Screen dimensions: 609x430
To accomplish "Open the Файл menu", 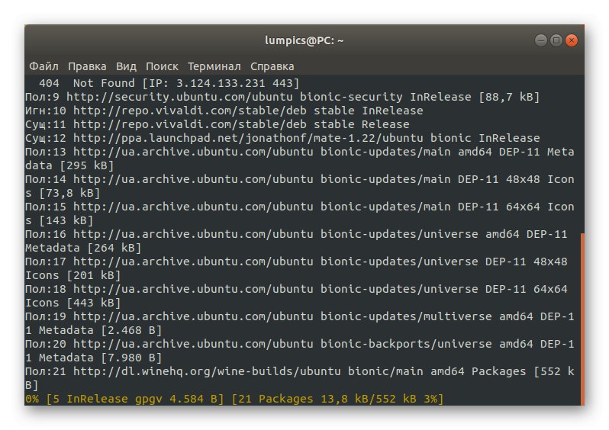I will click(43, 66).
